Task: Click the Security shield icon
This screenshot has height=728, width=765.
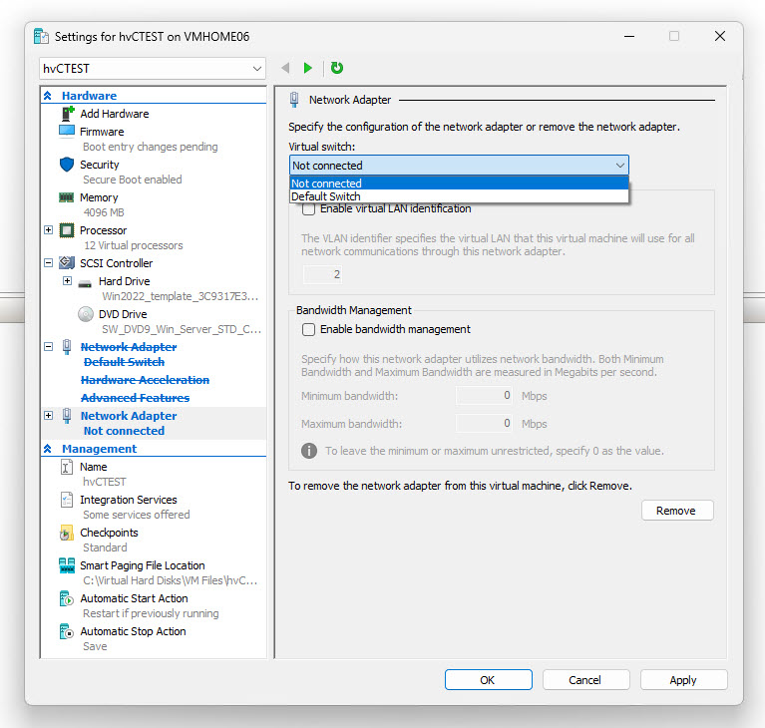Action: pyautogui.click(x=67, y=165)
